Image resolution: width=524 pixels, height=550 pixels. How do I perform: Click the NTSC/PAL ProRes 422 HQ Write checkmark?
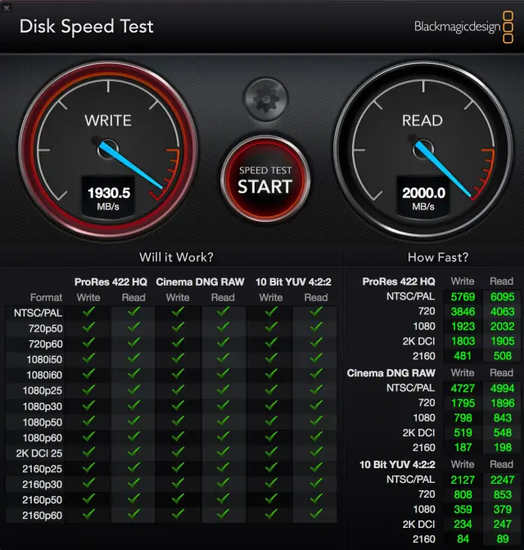tap(88, 313)
